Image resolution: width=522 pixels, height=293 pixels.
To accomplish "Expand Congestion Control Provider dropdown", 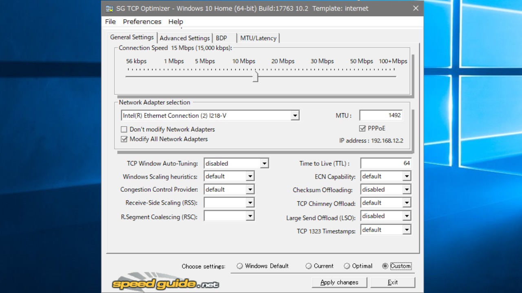I will tap(250, 189).
